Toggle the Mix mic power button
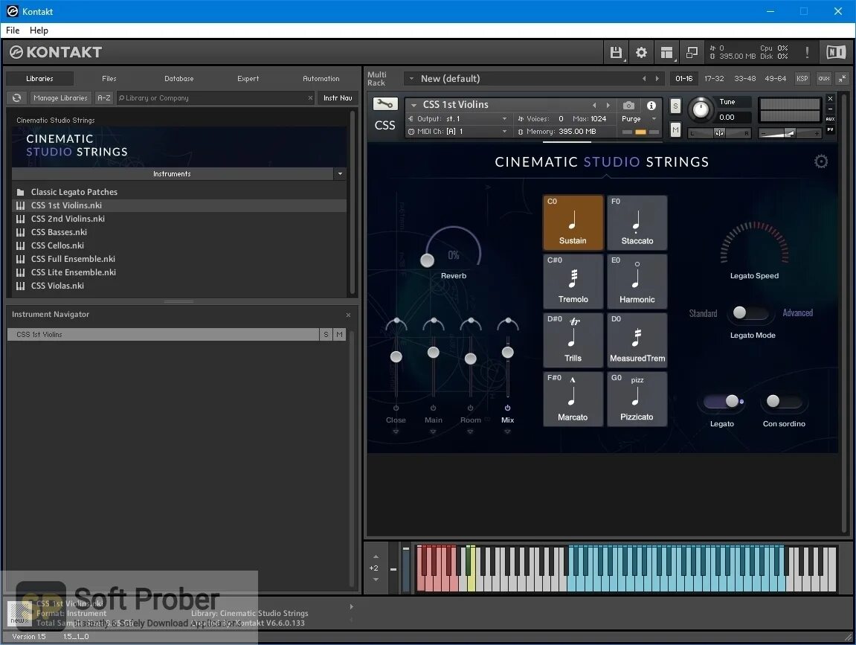This screenshot has height=645, width=856. pyautogui.click(x=507, y=408)
